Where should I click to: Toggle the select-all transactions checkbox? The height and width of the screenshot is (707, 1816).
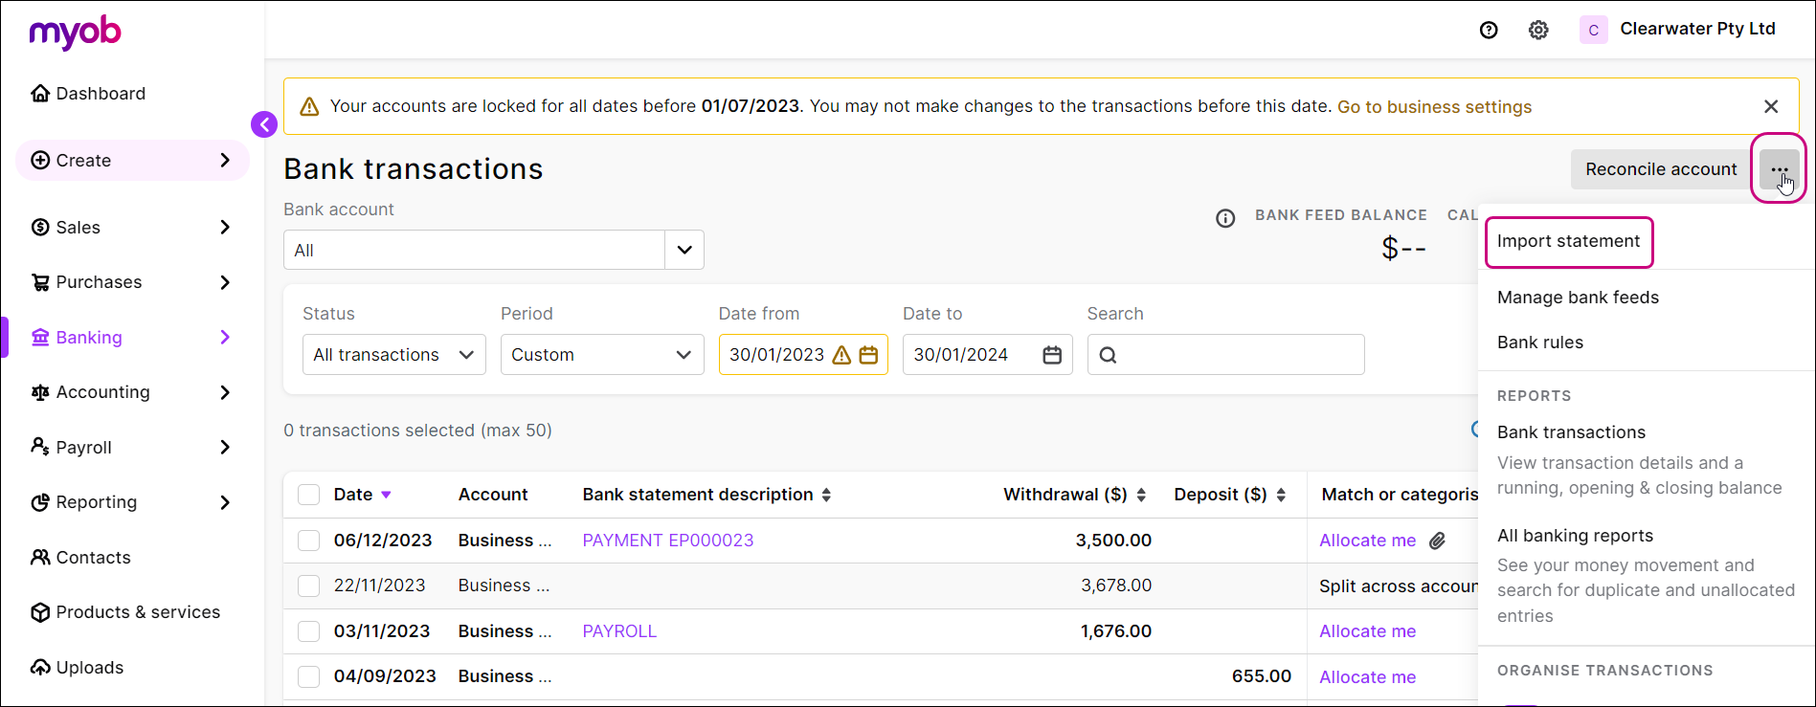click(x=308, y=495)
